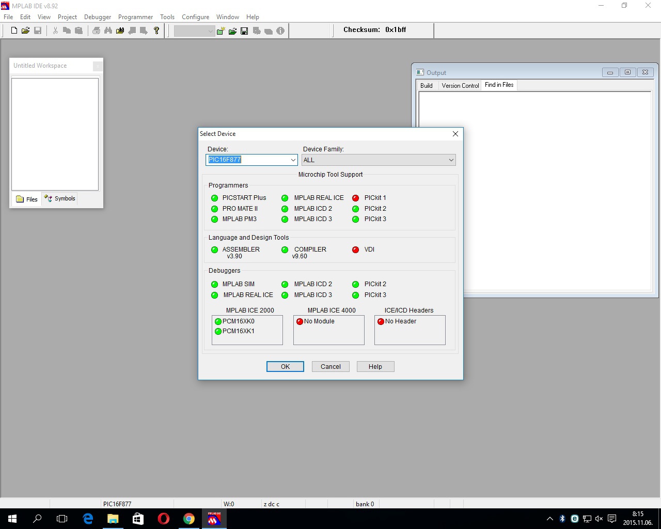Screen dimensions: 661x529
Task: Click the Print toolbar icon
Action: coord(96,31)
